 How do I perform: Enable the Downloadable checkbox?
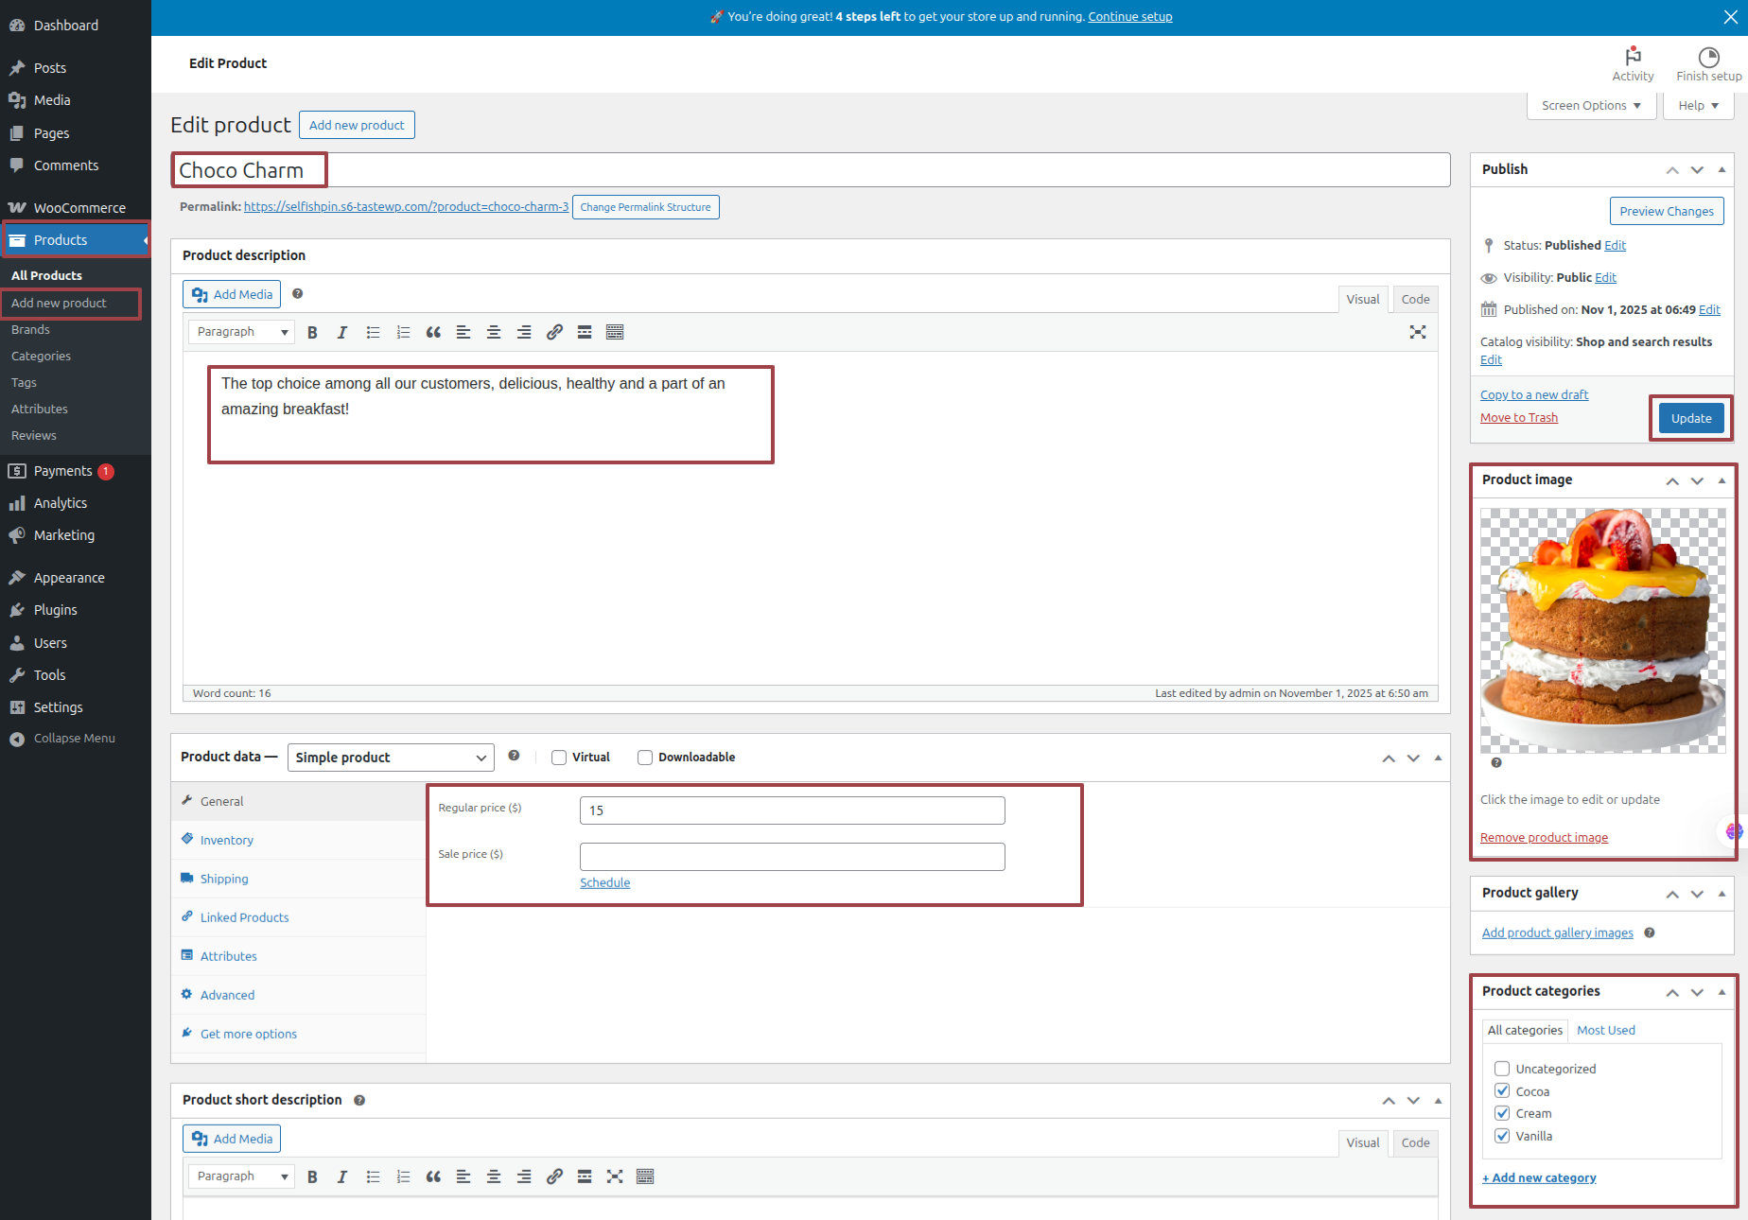pos(645,758)
